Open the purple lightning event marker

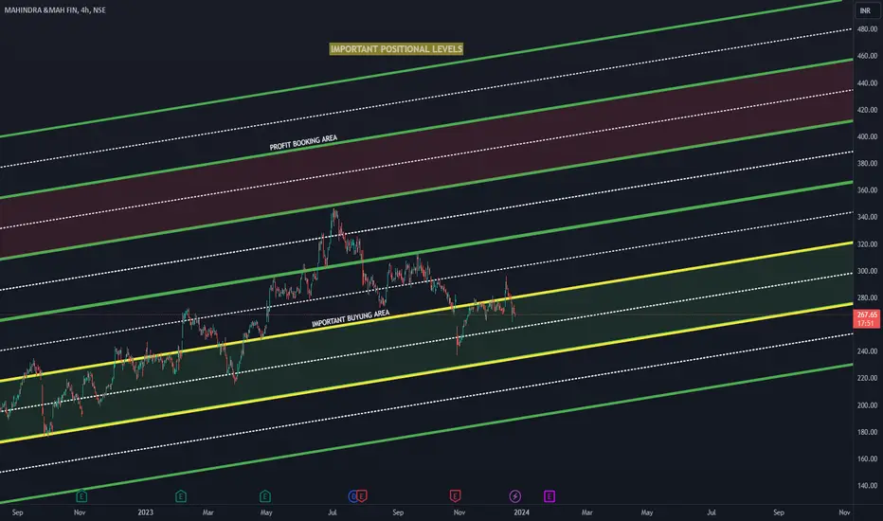tap(515, 496)
